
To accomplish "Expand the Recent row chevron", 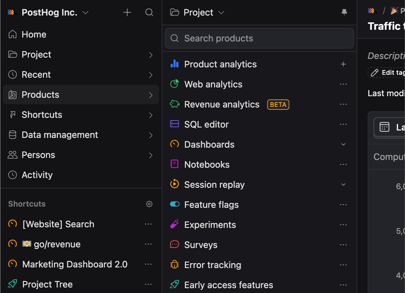I will (151, 75).
